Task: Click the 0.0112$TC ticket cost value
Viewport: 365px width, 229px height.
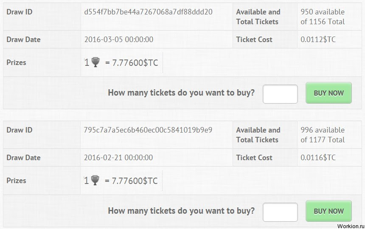Action: pyautogui.click(x=318, y=40)
